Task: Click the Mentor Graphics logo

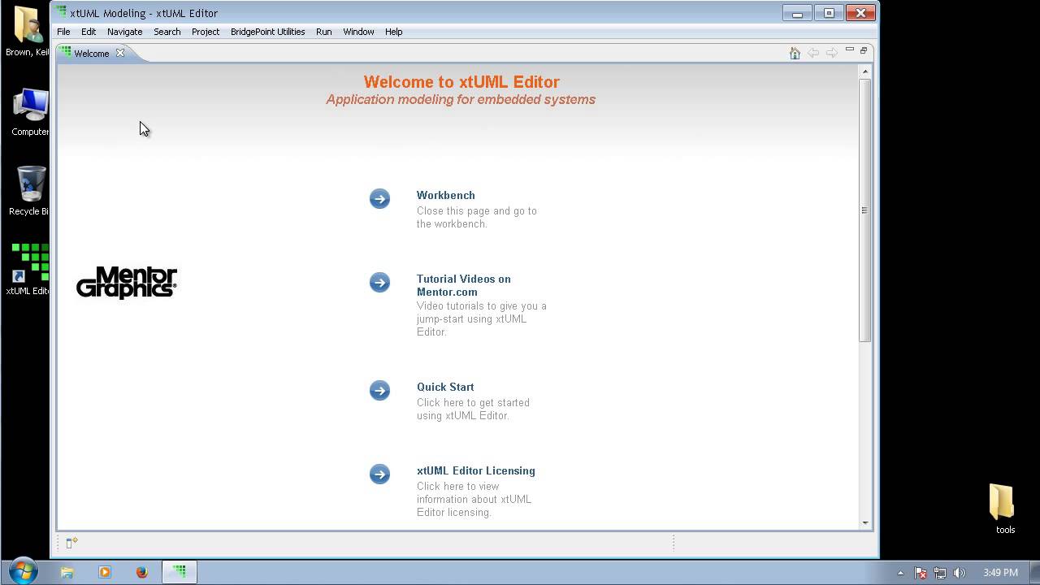Action: coord(127,283)
